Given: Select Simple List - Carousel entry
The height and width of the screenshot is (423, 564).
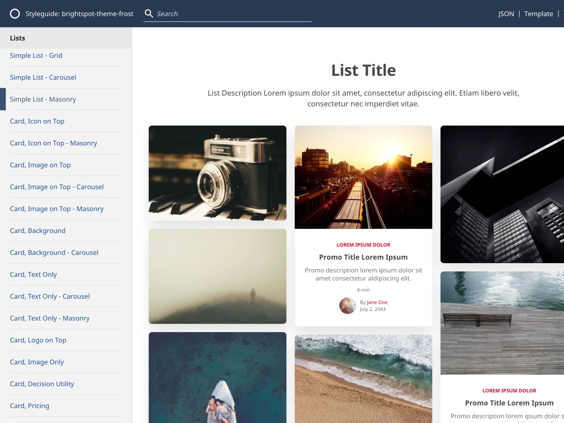Looking at the screenshot, I should tap(43, 78).
